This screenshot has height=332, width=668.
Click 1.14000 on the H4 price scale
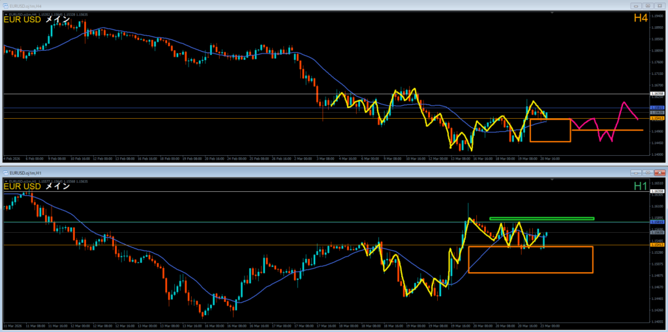point(656,155)
